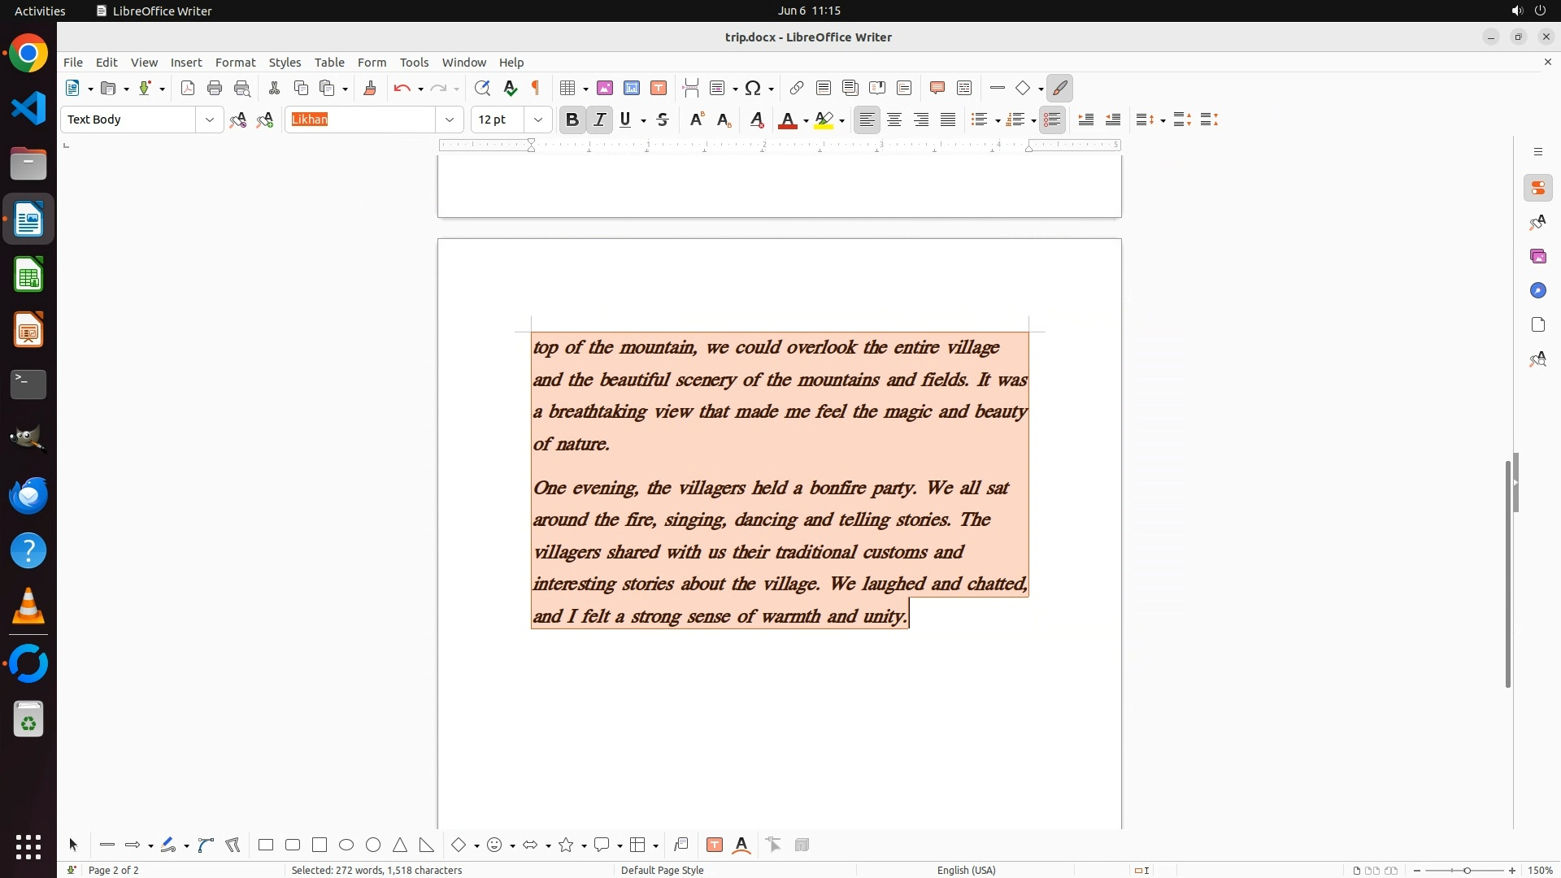The height and width of the screenshot is (878, 1561).
Task: Open the sidebar Navigator panel
Action: 1537,291
